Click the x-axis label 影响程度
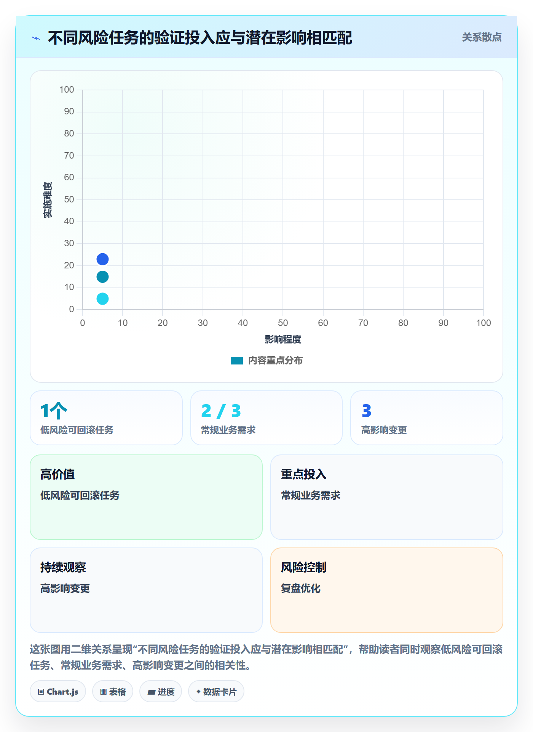Viewport: 533px width, 732px height. (x=283, y=339)
